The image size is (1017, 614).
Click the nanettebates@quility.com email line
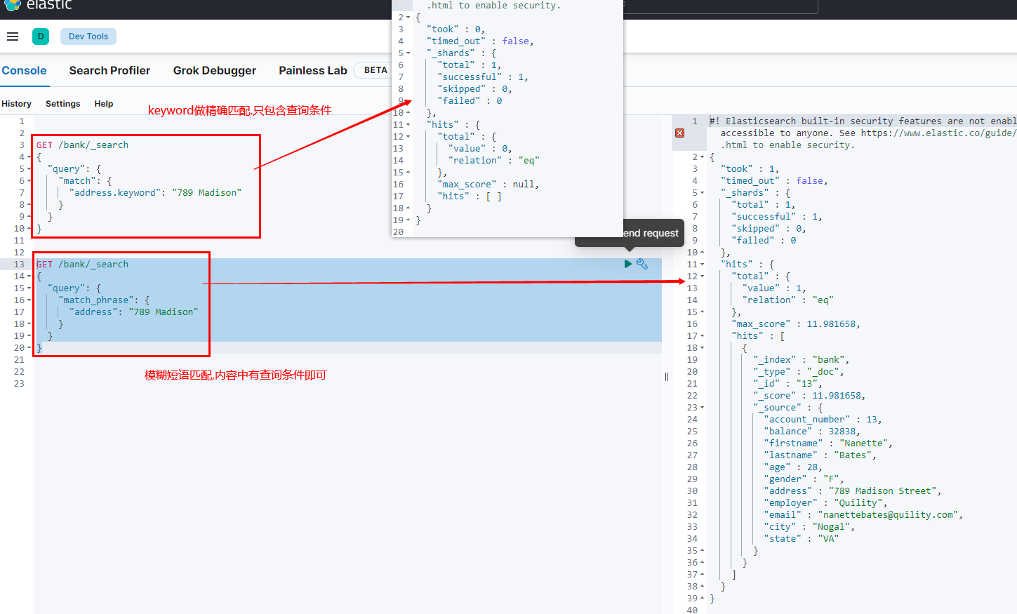pyautogui.click(x=863, y=515)
